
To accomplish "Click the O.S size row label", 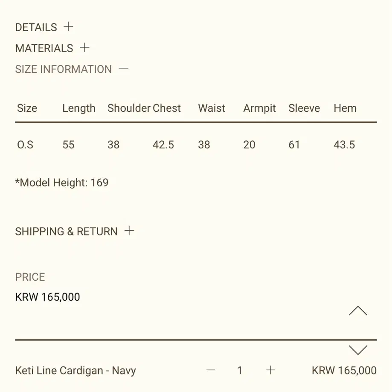I will pyautogui.click(x=25, y=145).
